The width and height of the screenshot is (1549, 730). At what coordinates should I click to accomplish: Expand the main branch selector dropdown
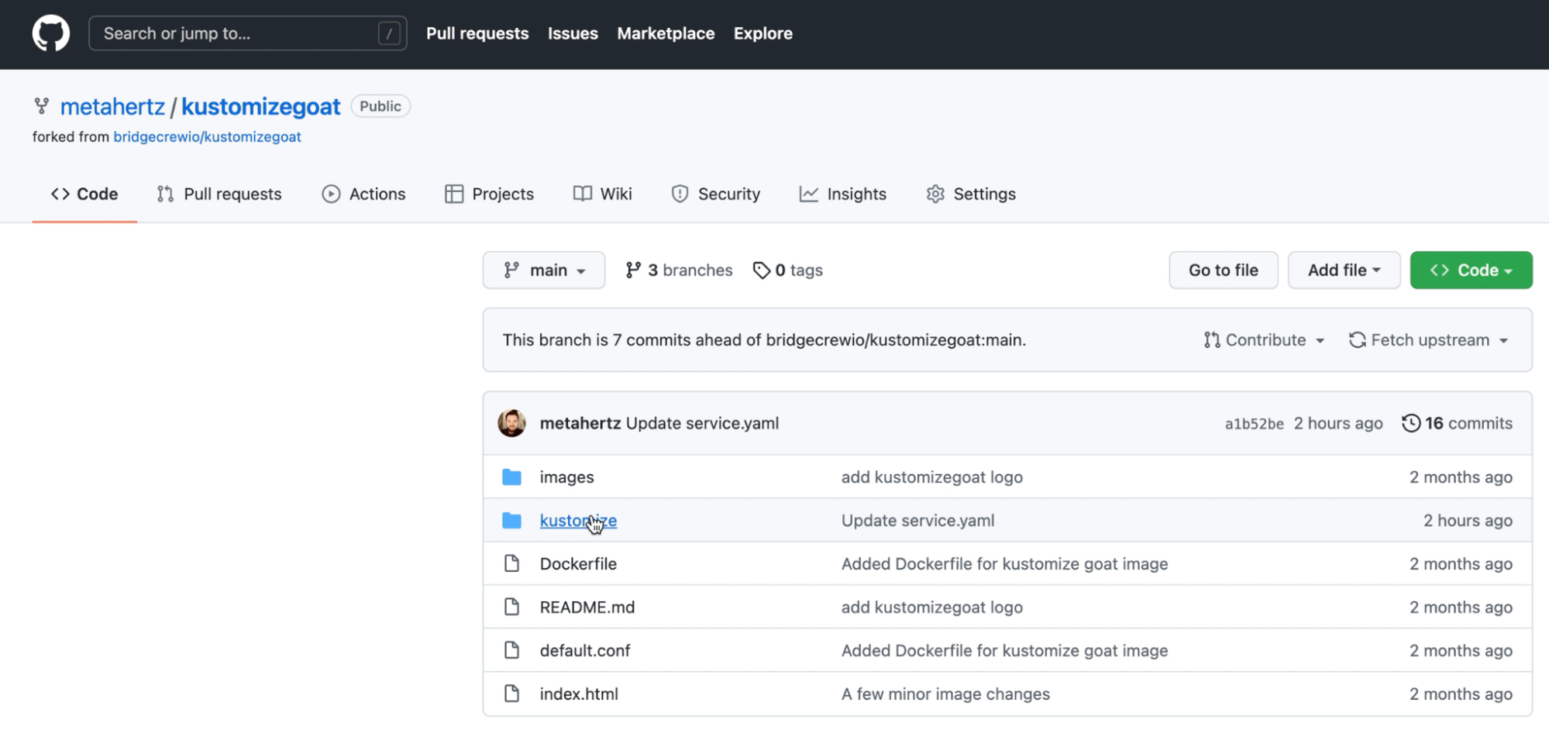544,270
